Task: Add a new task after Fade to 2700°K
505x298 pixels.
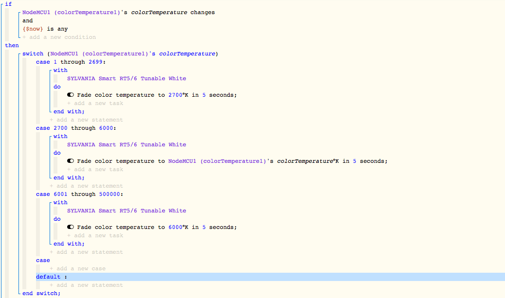Action: coord(95,103)
